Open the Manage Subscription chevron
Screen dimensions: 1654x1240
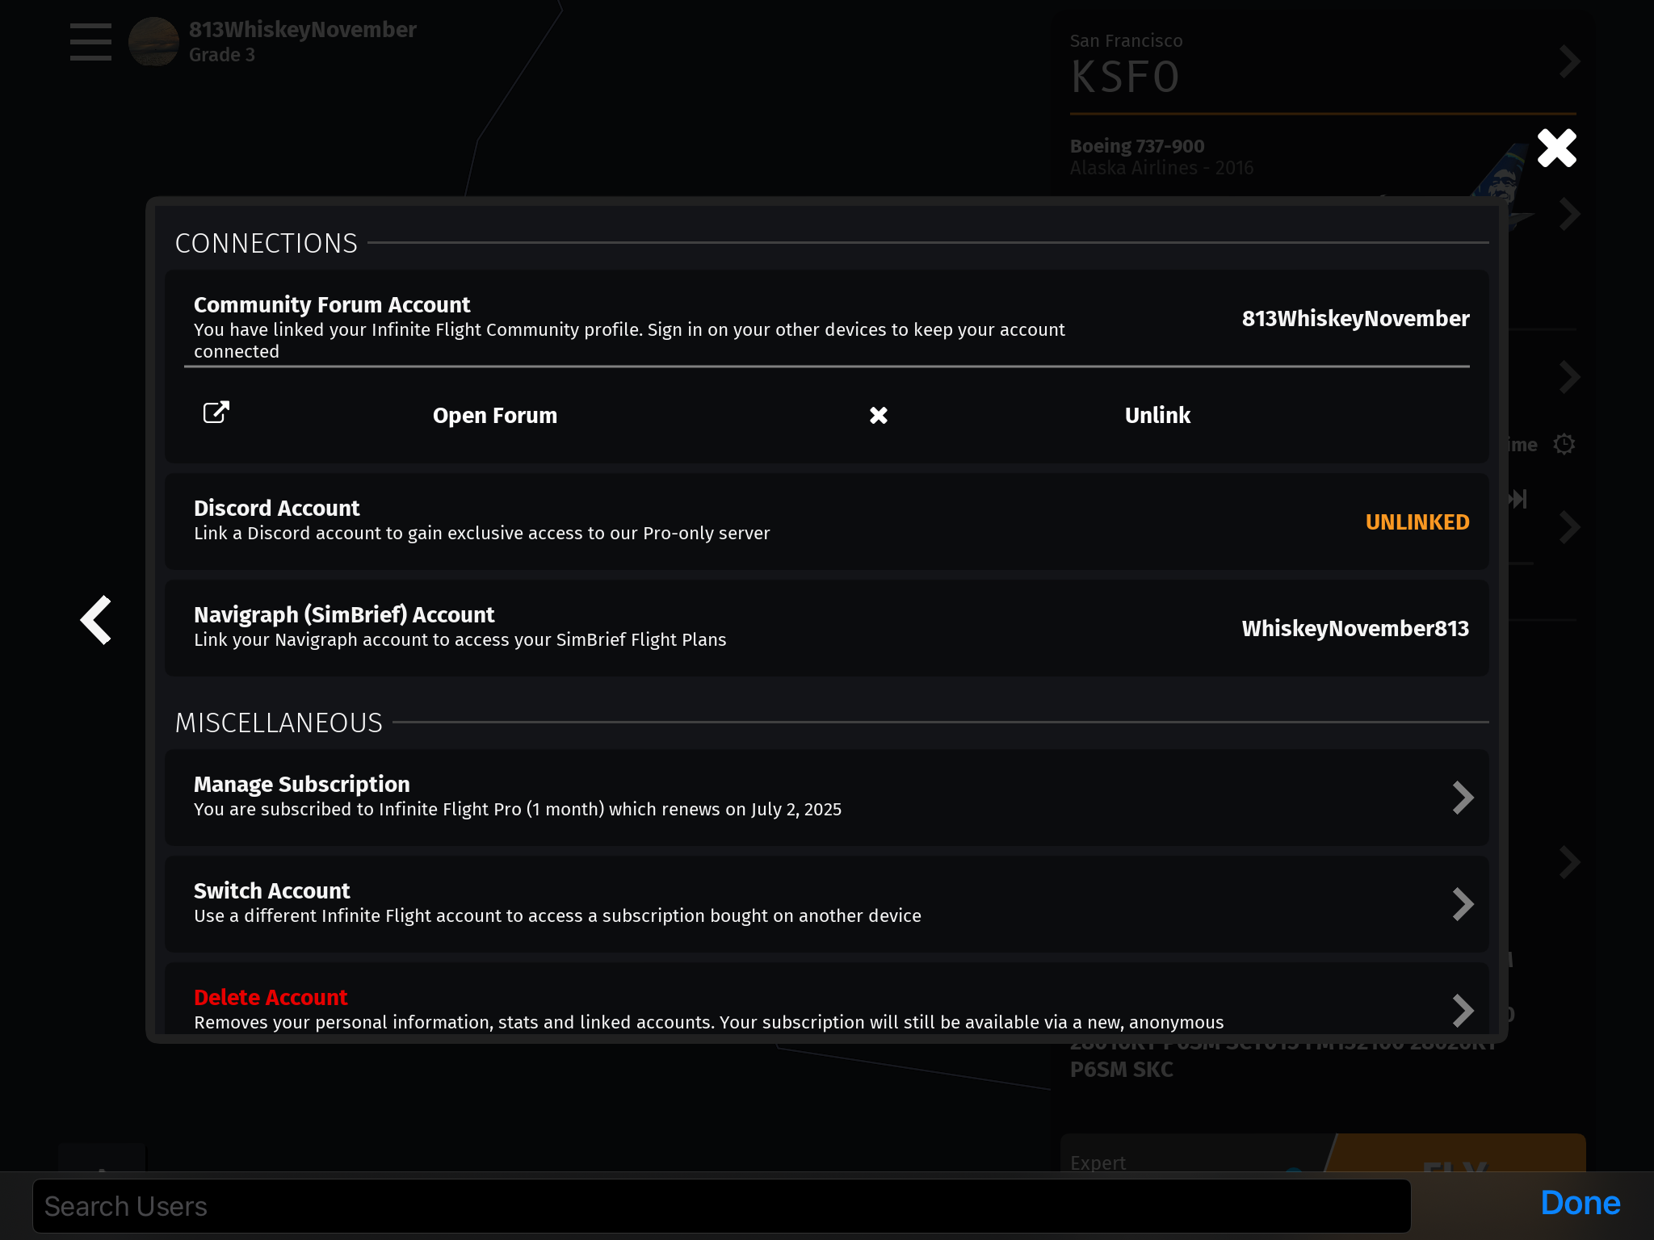click(x=1463, y=798)
